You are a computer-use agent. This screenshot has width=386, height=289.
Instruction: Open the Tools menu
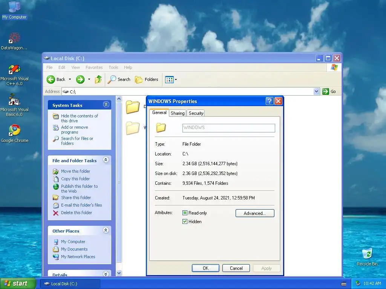[x=113, y=67]
